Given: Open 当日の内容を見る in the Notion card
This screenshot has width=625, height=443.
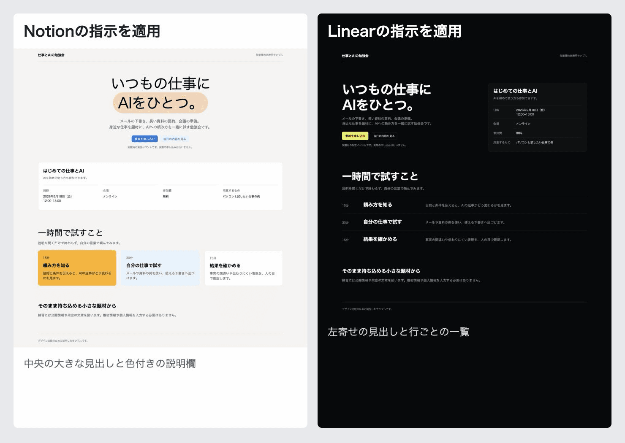Looking at the screenshot, I should (x=174, y=139).
